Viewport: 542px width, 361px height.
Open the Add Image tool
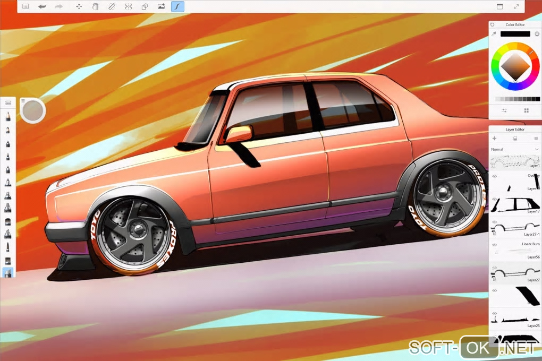161,6
